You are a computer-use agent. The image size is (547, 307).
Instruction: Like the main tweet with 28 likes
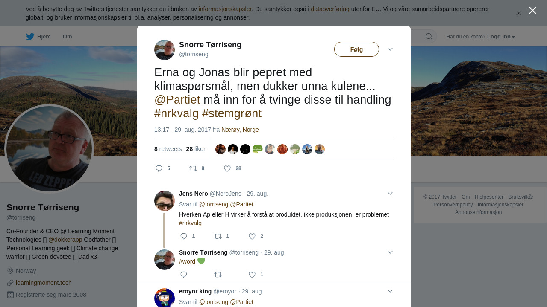[x=227, y=168]
